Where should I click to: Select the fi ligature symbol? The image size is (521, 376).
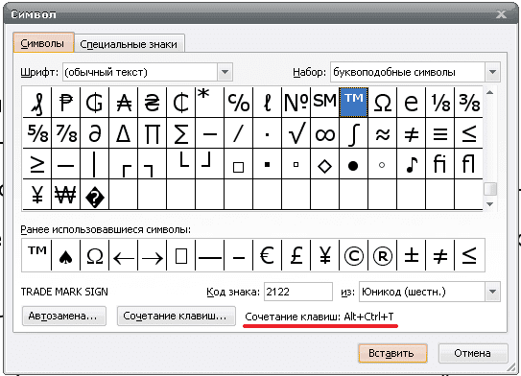[440, 163]
